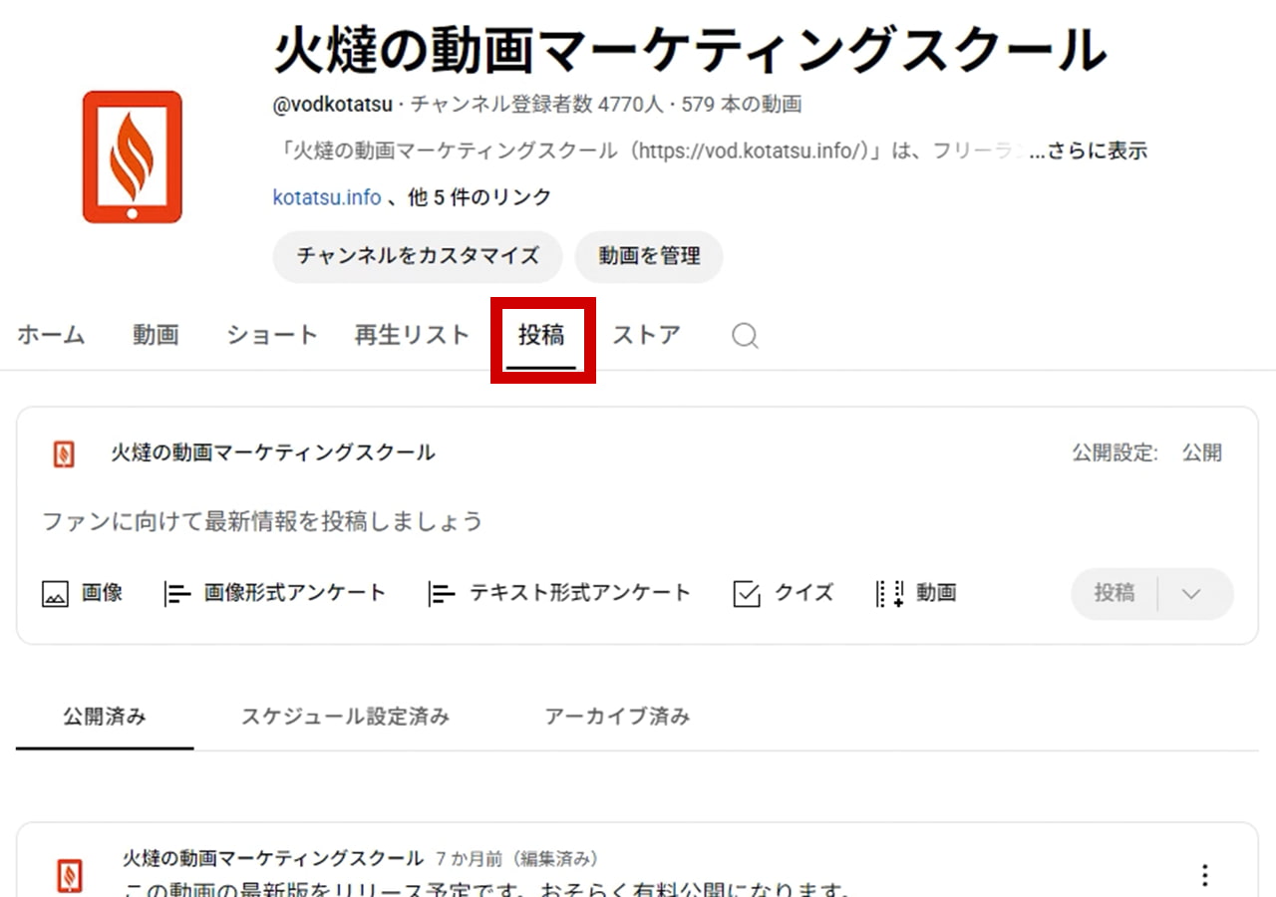Click the 579 本の動画 count text
The width and height of the screenshot is (1276, 897).
pyautogui.click(x=742, y=105)
